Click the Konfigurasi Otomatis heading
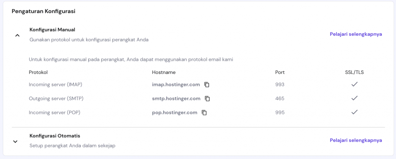This screenshot has height=159, width=396. (x=55, y=136)
